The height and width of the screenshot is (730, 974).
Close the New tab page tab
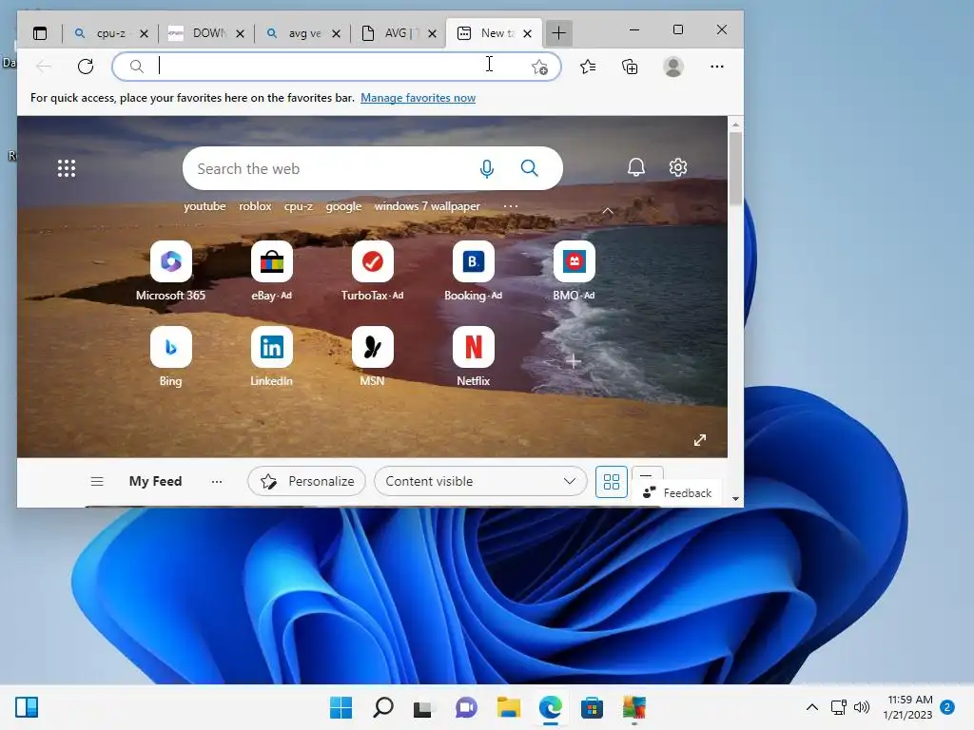click(527, 33)
